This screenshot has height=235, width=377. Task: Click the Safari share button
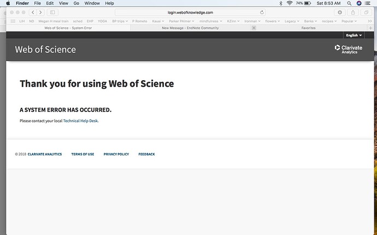point(353,12)
